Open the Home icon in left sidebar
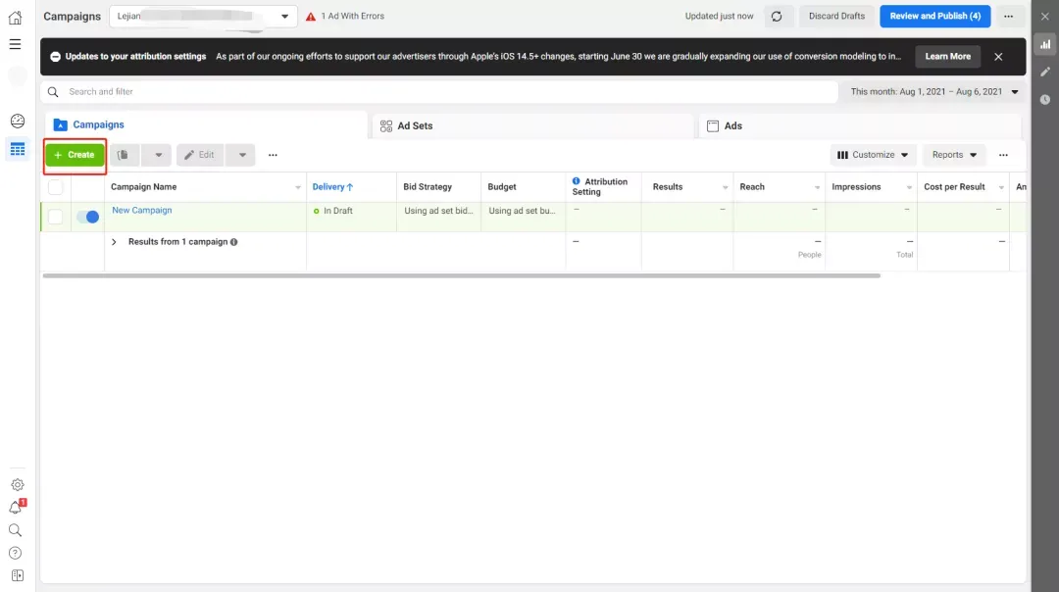Image resolution: width=1059 pixels, height=592 pixels. 15,18
